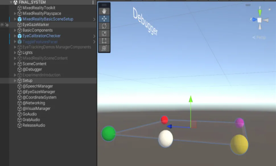Expand the SceneContent object
Image resolution: width=276 pixels, height=166 pixels.
pos(15,64)
